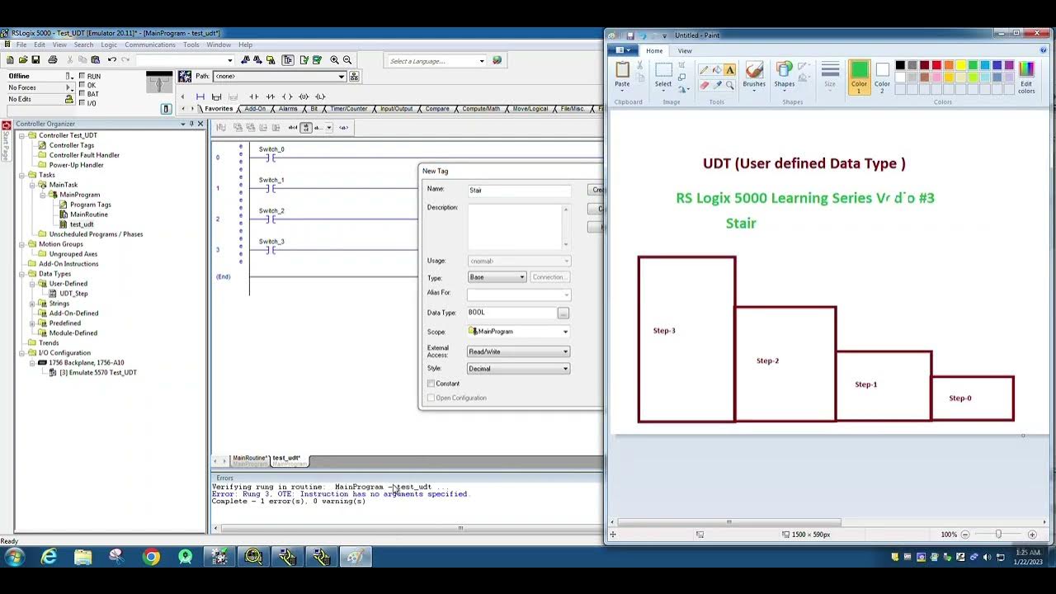The height and width of the screenshot is (594, 1056).
Task: Click the Zoom Out magnifier in RSLogix
Action: [x=347, y=60]
